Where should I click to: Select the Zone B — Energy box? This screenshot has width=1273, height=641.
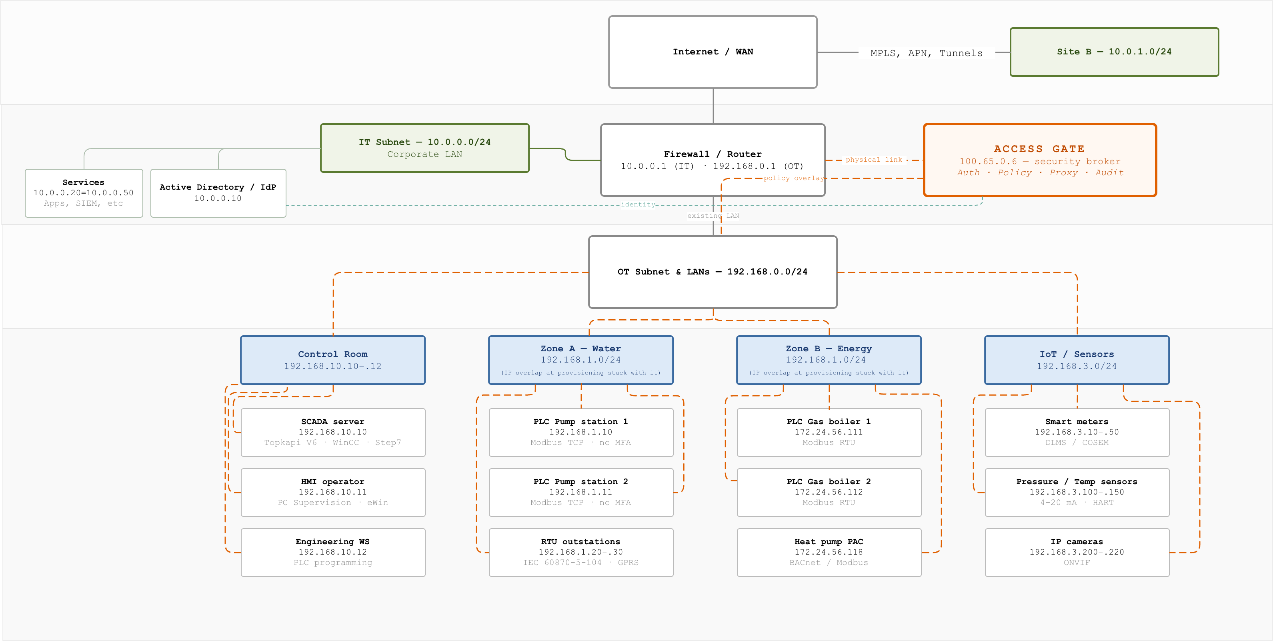(x=829, y=360)
